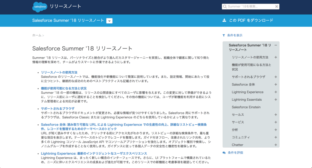Expand サービス sidebar node
This screenshot has width=312, height=168.
[x=276, y=122]
